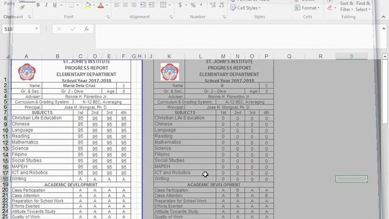Select the left 'K-12 BEC, Averaging' cell
Image resolution: width=389 pixels, height=219 pixels.
(102, 102)
